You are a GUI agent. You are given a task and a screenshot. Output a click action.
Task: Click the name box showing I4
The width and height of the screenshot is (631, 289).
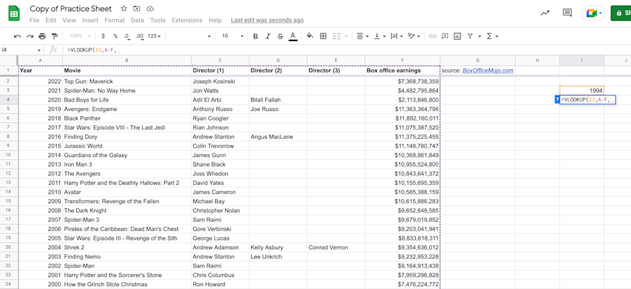[21, 50]
